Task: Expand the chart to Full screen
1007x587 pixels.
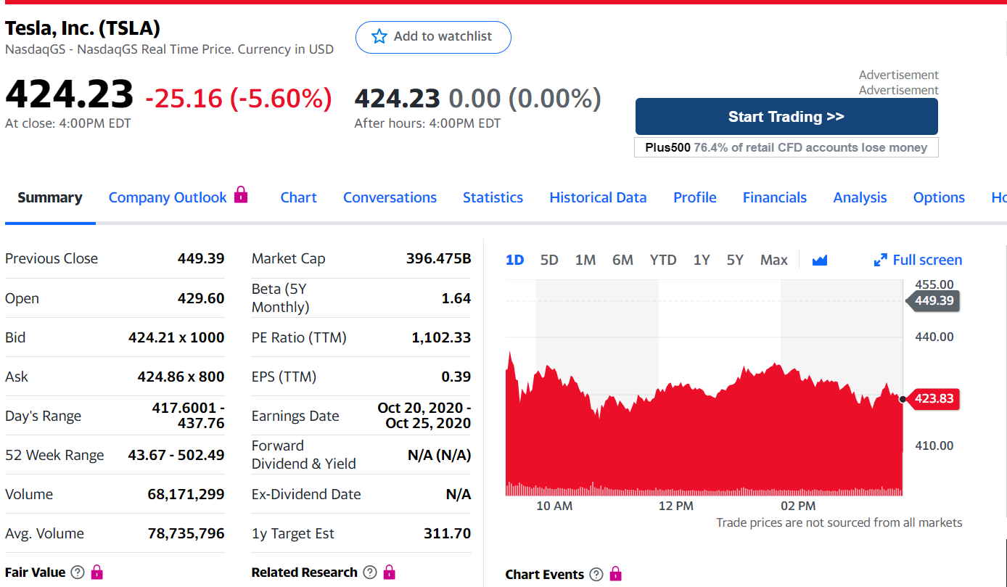Action: [918, 260]
